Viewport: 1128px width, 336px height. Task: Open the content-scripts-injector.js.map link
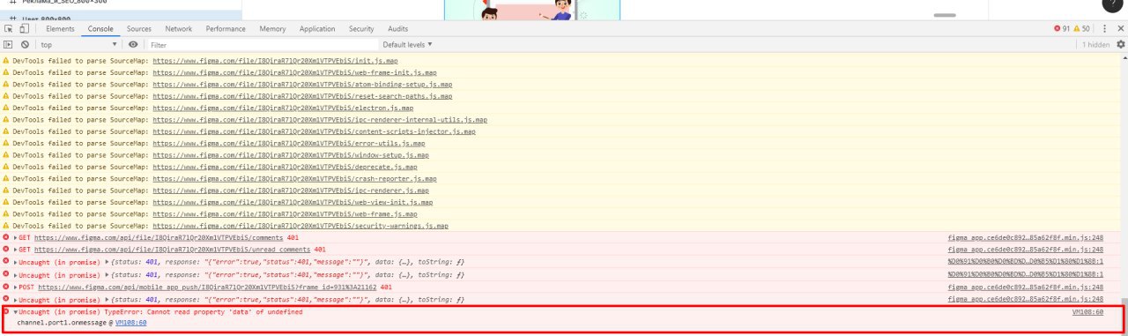click(314, 131)
